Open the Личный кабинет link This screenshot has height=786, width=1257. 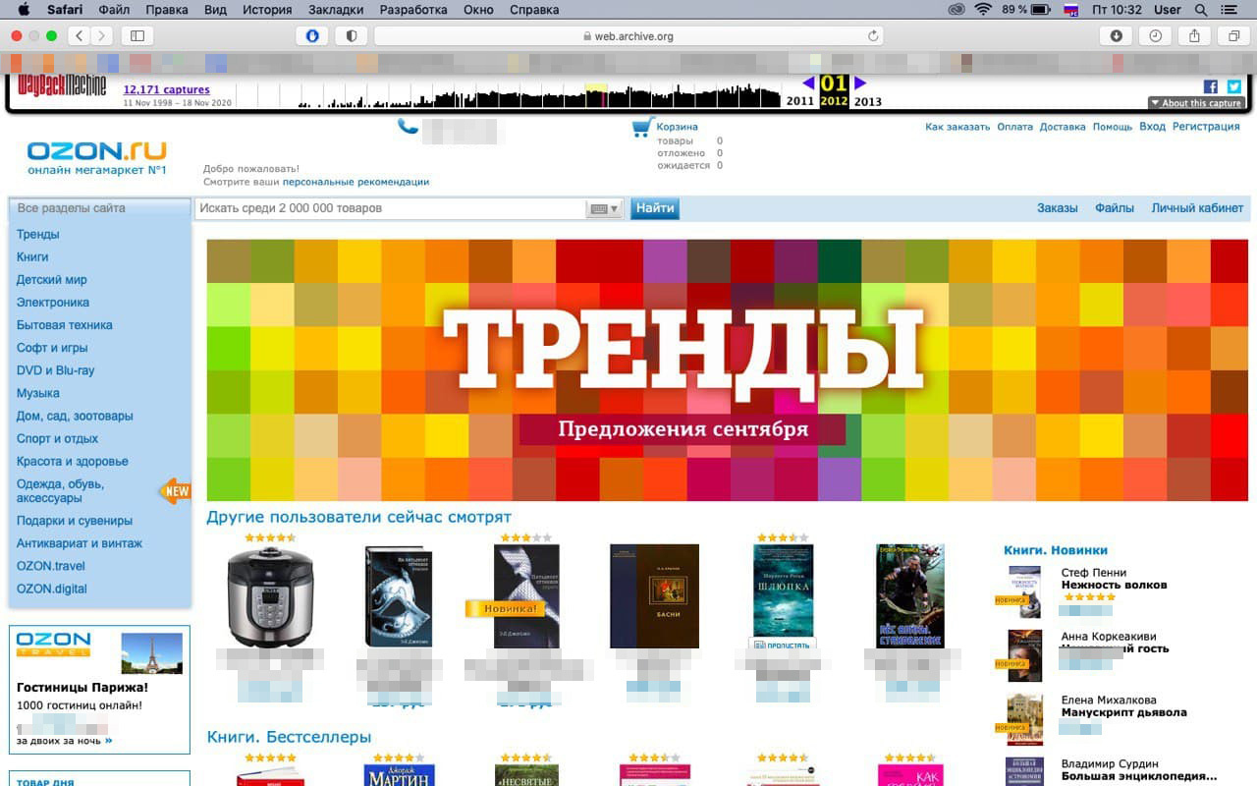coord(1197,208)
